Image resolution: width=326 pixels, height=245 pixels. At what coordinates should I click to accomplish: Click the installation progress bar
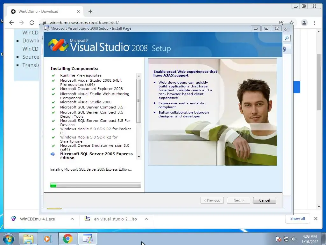96,185
